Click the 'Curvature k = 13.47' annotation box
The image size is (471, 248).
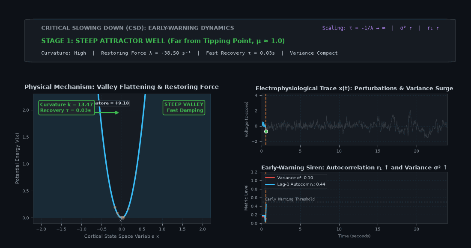tap(67, 108)
